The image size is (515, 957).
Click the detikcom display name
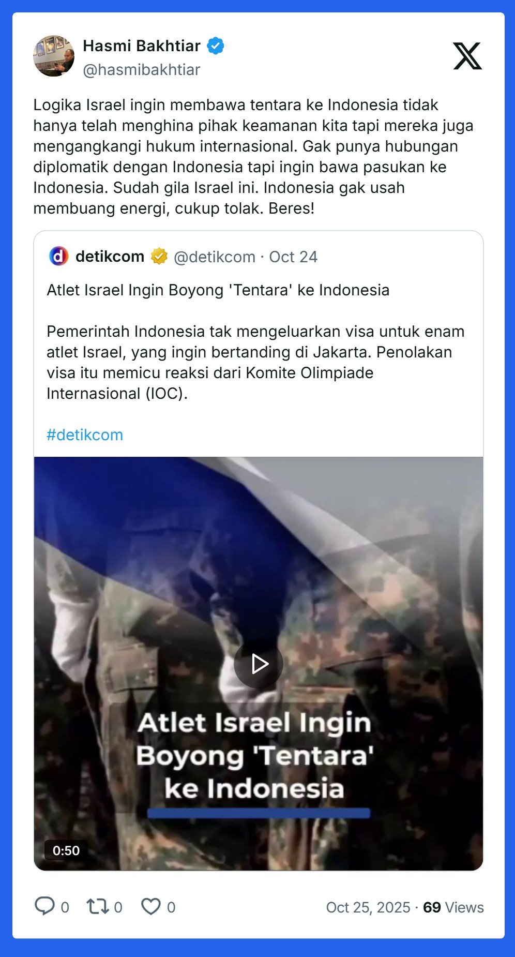tap(110, 256)
